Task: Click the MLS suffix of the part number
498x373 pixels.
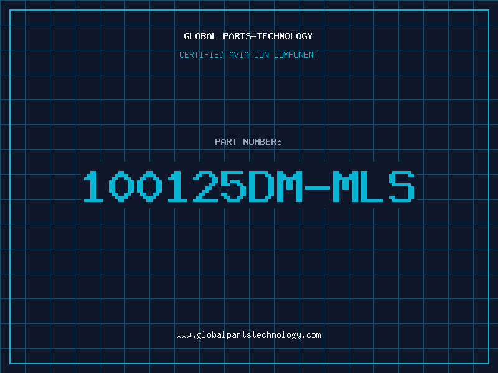Action: point(373,186)
